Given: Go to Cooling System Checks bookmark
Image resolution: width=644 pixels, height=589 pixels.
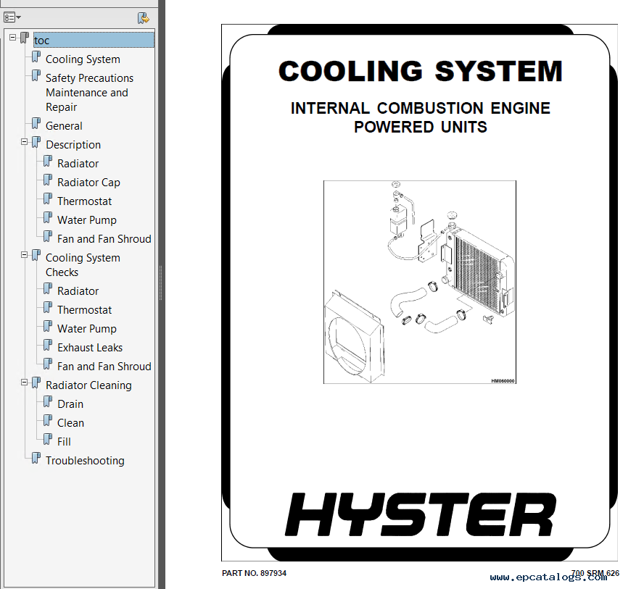Looking at the screenshot, I should point(83,265).
